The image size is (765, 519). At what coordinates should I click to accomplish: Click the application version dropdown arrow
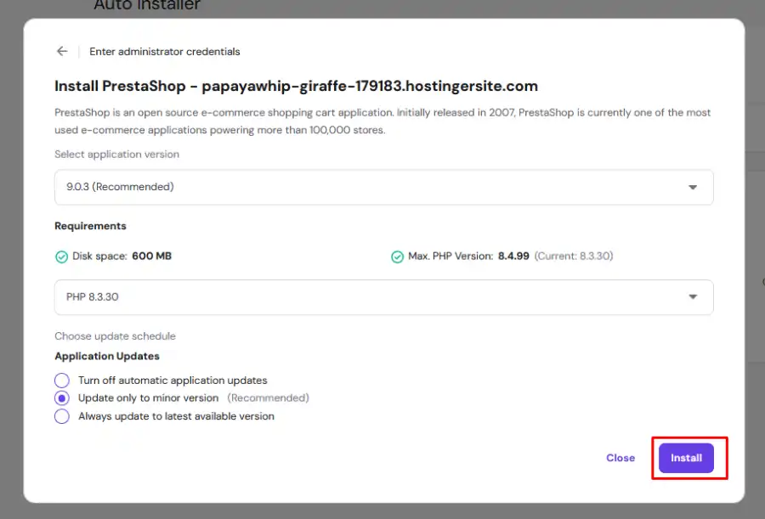[692, 188]
